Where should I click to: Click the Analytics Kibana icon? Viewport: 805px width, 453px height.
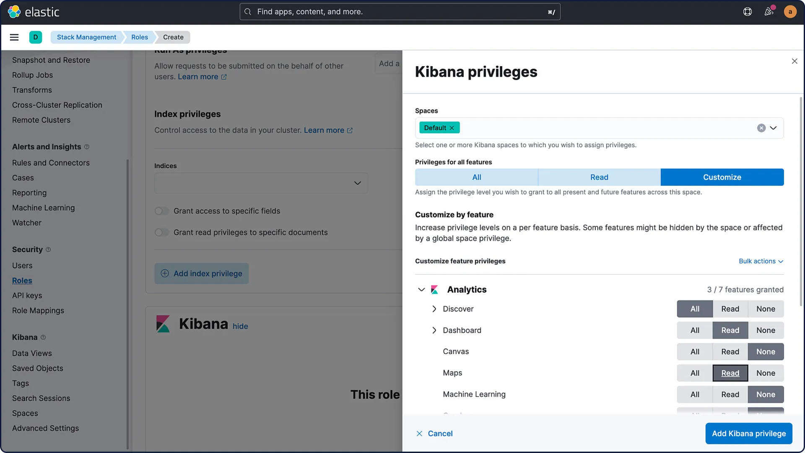[435, 290]
